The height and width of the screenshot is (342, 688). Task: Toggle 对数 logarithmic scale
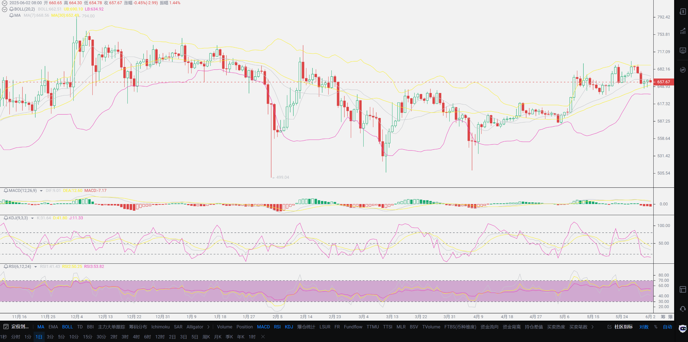tap(644, 327)
